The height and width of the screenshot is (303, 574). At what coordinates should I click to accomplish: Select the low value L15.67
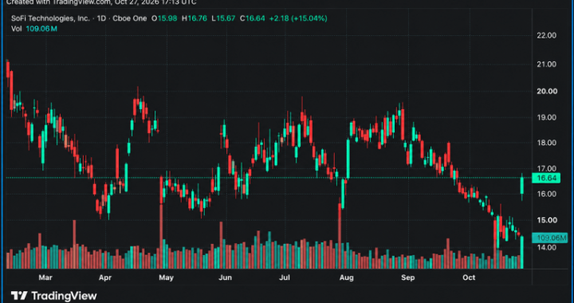(223, 18)
